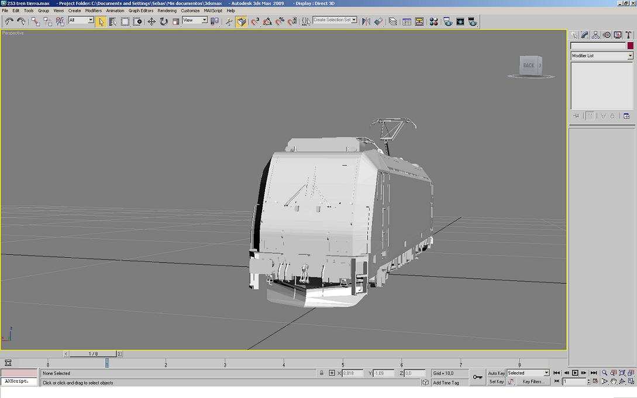Open the selection filter 'All' dropdown
637x398 pixels.
coord(91,20)
